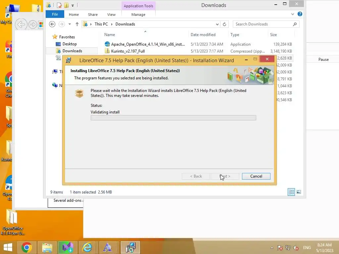Screen dimensions: 339x254
Task: Click the search magnifier icon
Action: click(295, 24)
